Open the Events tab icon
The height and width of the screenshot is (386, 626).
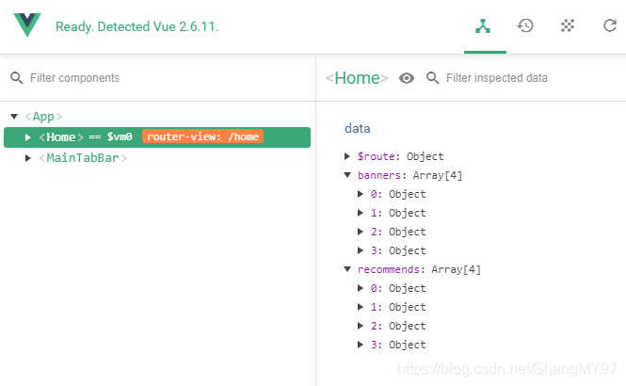568,26
